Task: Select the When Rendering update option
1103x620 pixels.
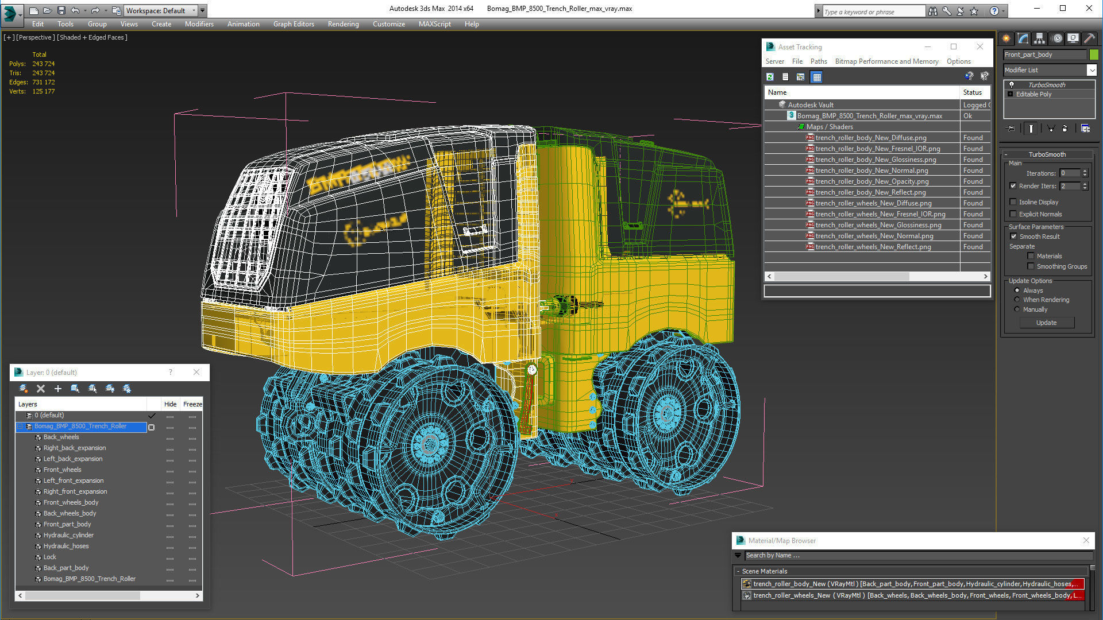Action: point(1017,299)
